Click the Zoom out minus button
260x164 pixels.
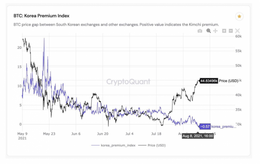coord(231,31)
